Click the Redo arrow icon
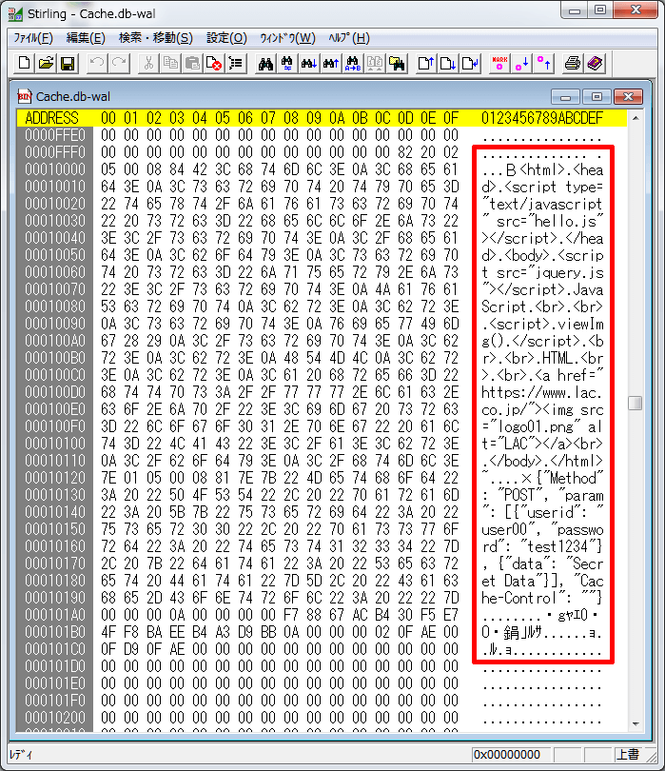Screen dimensions: 665x771 [x=119, y=64]
